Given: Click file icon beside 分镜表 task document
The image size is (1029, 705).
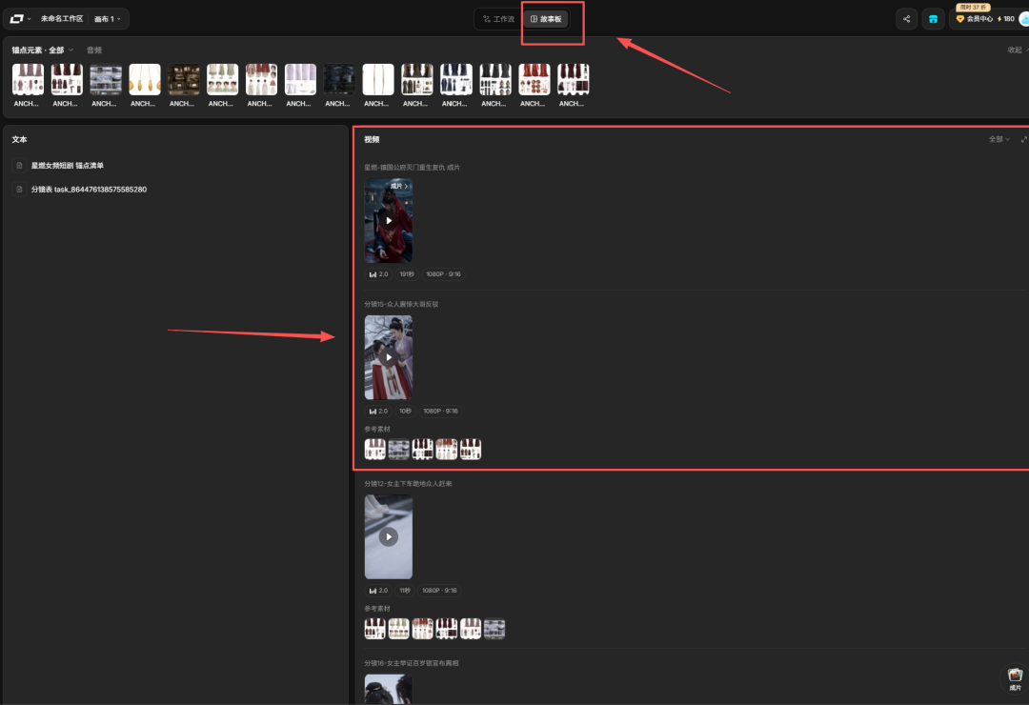Looking at the screenshot, I should tap(19, 189).
